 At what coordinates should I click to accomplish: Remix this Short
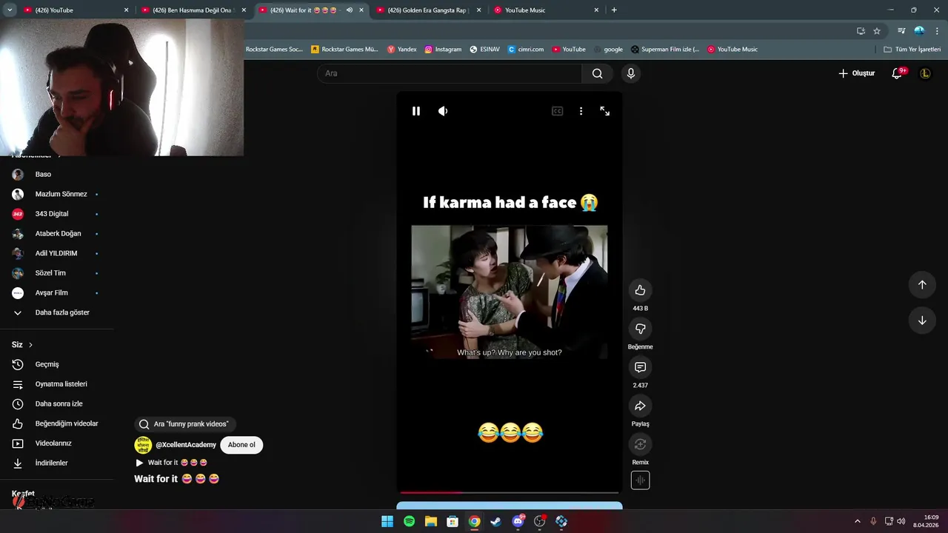coord(640,444)
